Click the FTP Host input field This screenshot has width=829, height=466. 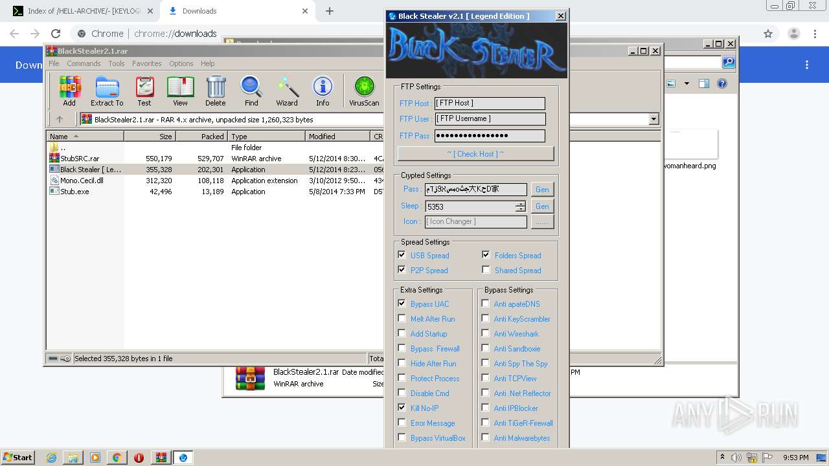(490, 103)
